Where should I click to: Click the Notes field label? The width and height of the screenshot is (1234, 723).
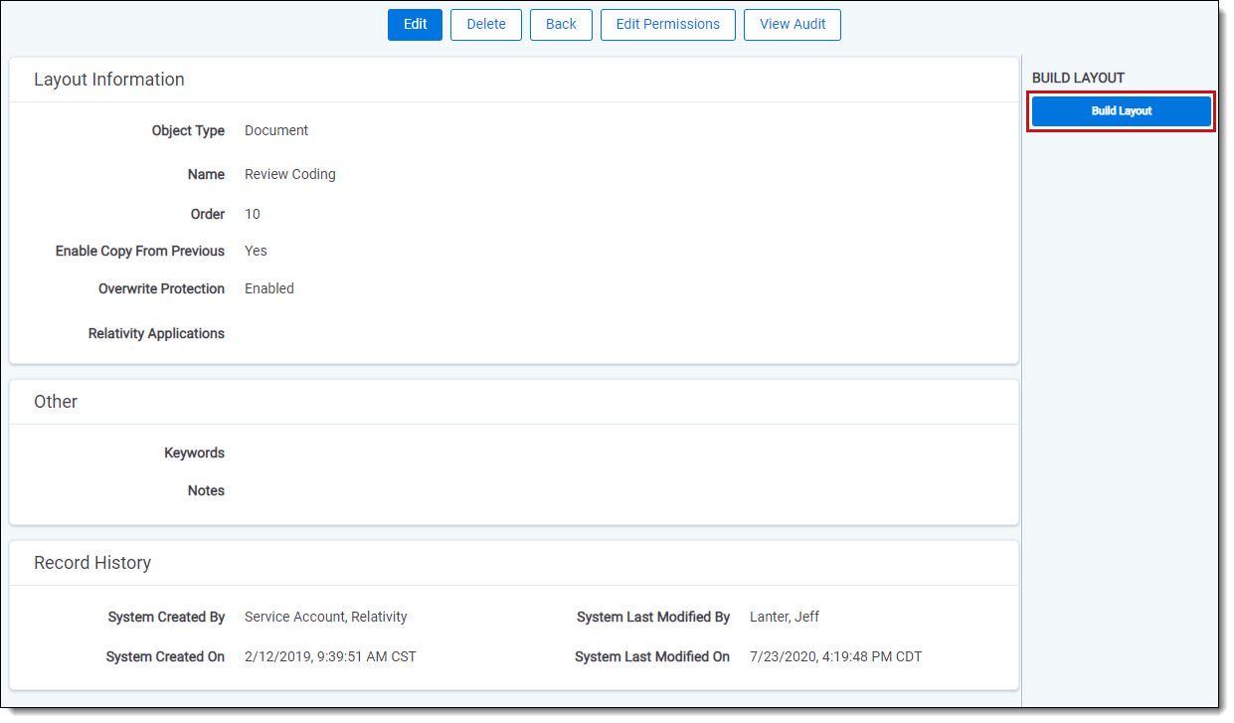(x=206, y=490)
